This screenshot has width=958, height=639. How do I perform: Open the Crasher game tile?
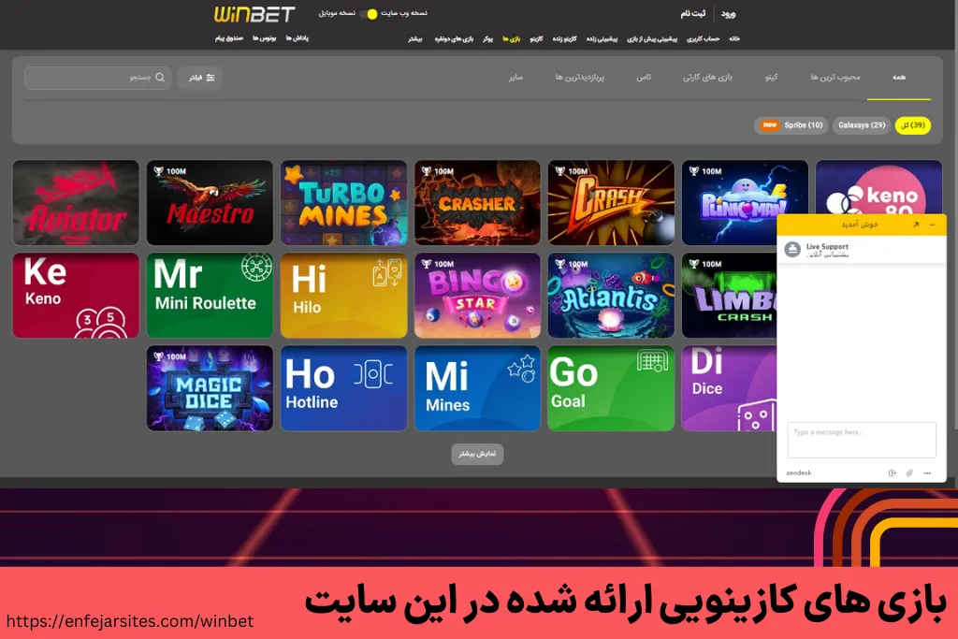click(x=477, y=203)
